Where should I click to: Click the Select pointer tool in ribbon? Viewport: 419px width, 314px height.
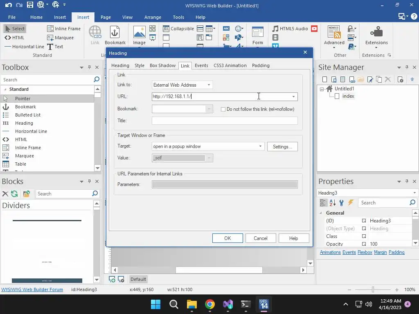click(x=15, y=29)
